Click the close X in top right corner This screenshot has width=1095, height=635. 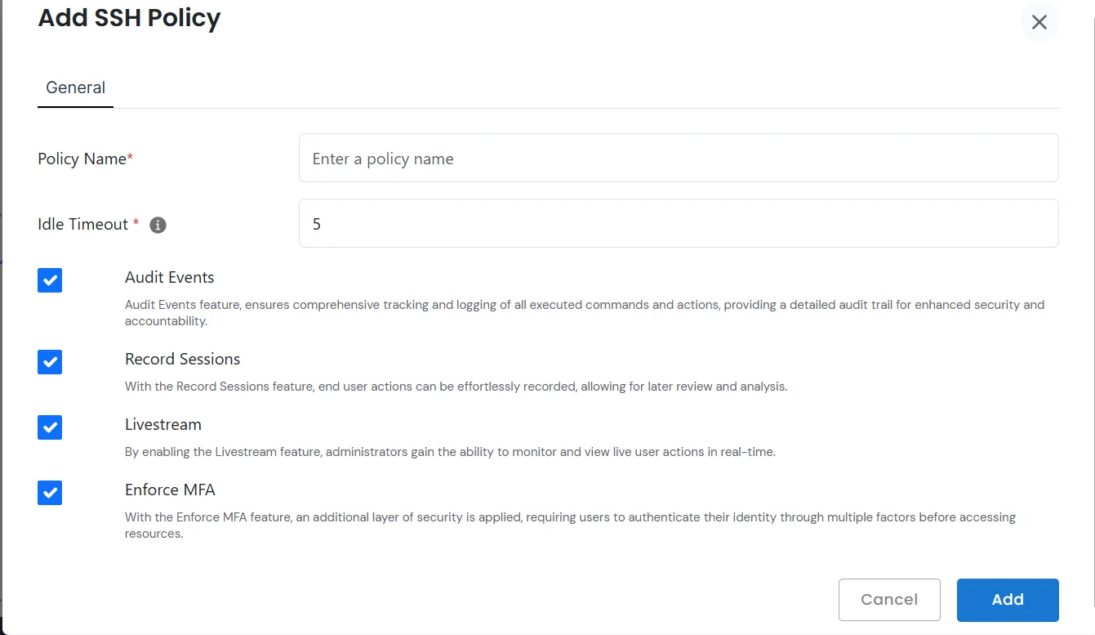click(1039, 22)
